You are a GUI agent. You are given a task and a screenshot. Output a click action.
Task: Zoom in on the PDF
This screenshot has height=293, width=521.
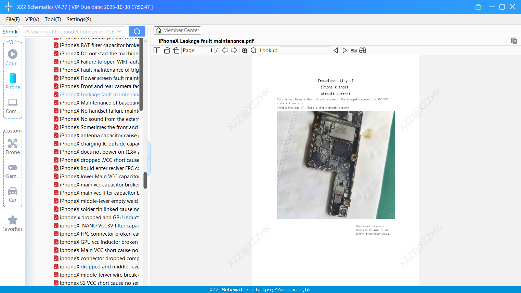click(x=245, y=51)
